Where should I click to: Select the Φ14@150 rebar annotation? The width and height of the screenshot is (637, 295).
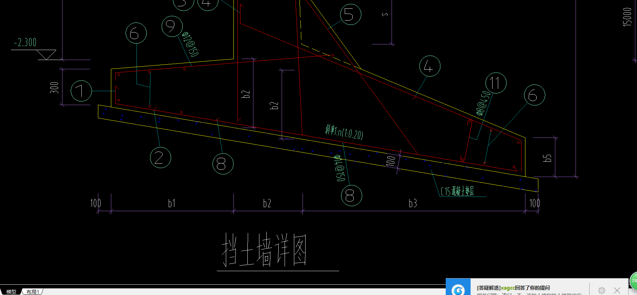tap(339, 168)
